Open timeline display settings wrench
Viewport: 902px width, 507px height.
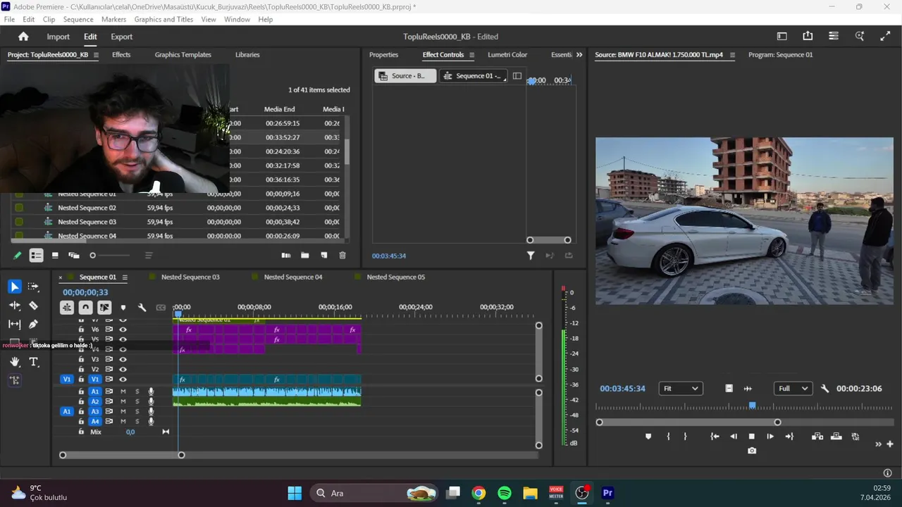(142, 308)
